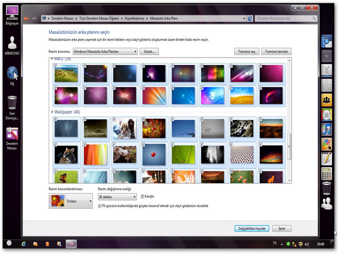Open the calculator icon in right dock
339x254 pixels.
326,173
